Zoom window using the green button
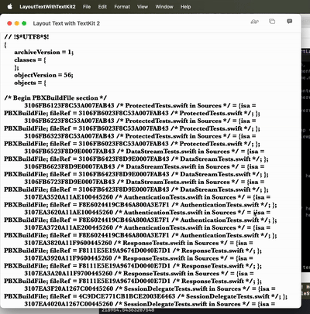Screen dimensions: 310x314 (x=24, y=23)
